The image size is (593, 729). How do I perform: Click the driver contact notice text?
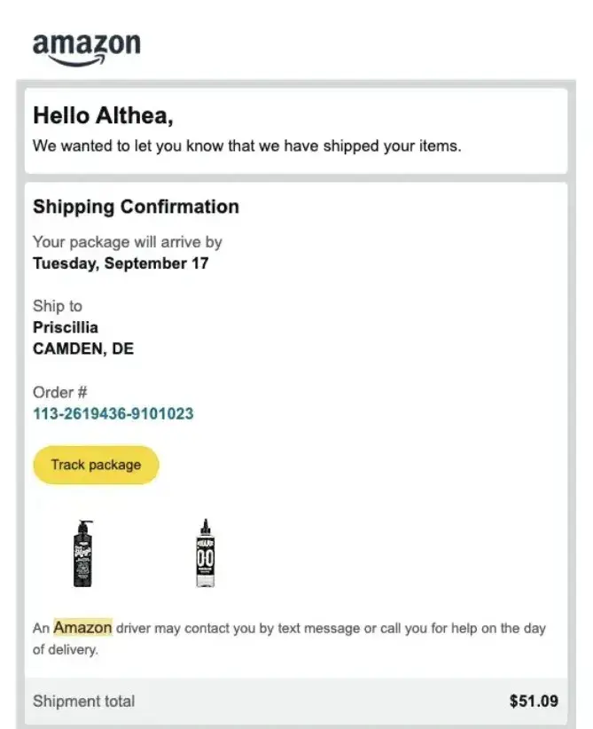pyautogui.click(x=293, y=638)
